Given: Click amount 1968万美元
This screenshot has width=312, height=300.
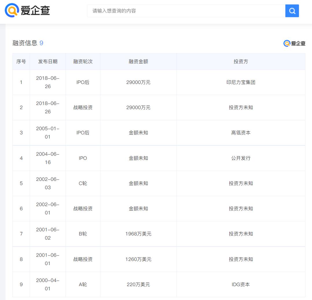Looking at the screenshot, I should coord(138,234).
